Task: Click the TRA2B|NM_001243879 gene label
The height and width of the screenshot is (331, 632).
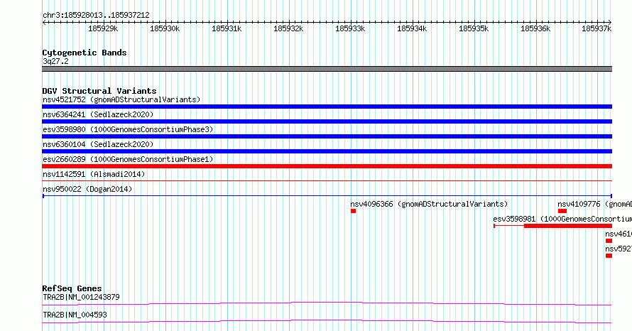Action: click(81, 297)
